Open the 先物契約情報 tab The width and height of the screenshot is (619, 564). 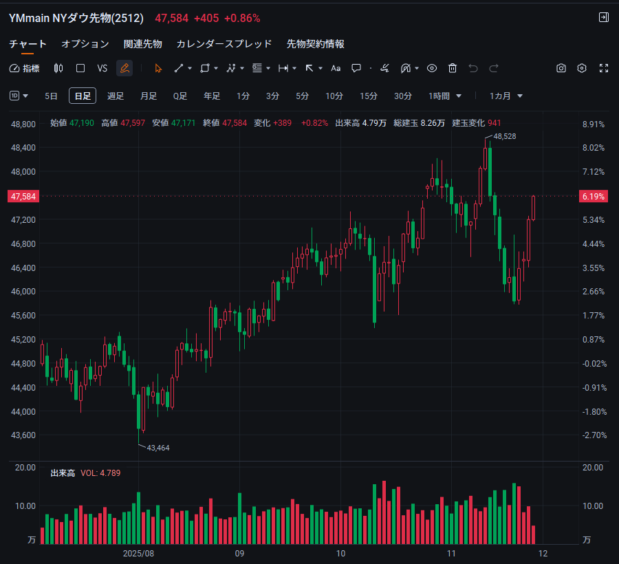click(316, 43)
